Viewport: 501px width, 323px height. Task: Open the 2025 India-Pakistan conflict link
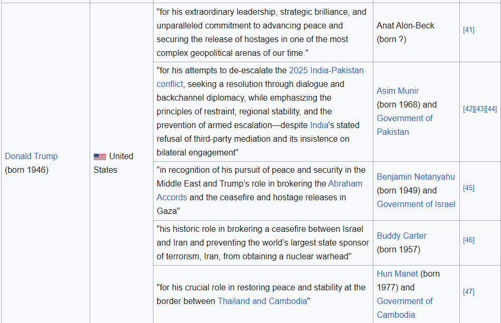326,70
